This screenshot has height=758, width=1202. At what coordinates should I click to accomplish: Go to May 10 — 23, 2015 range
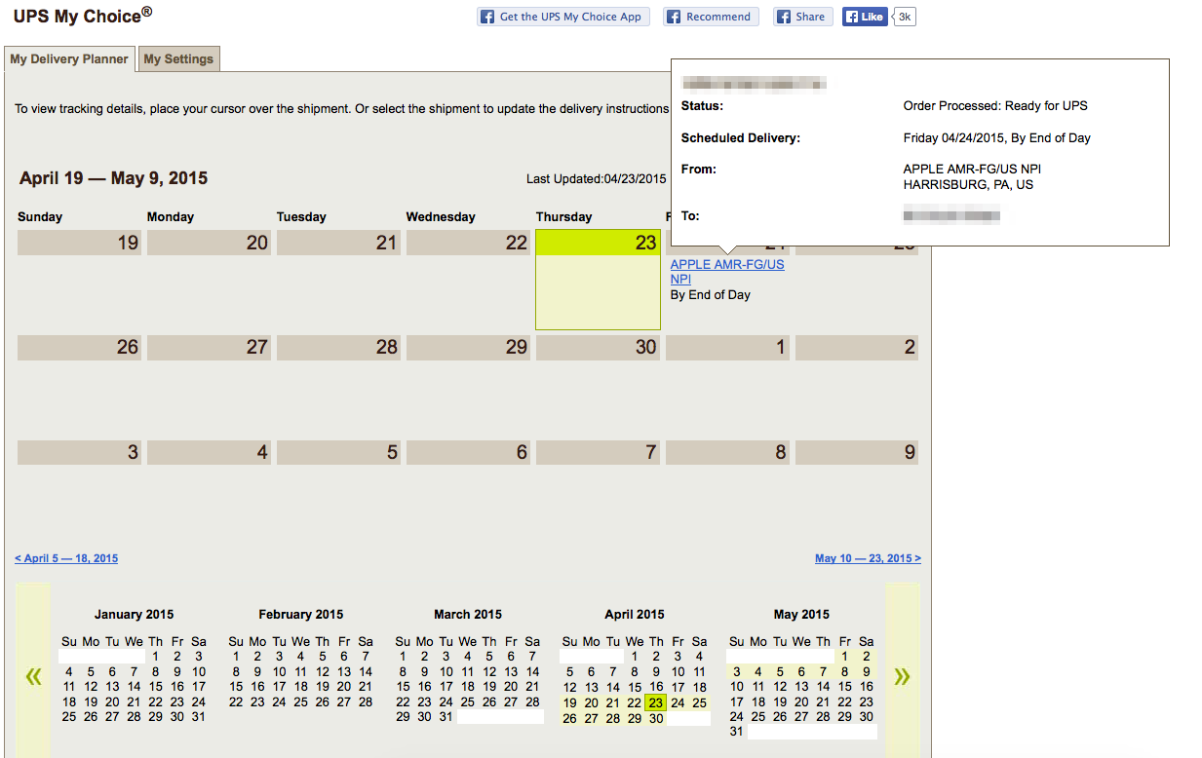868,558
